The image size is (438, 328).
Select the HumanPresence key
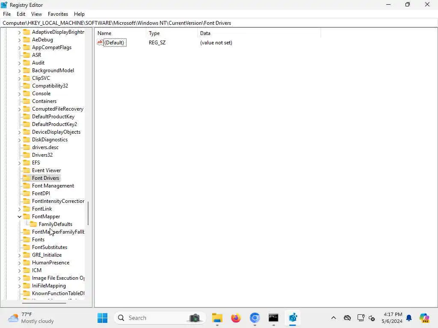point(50,263)
